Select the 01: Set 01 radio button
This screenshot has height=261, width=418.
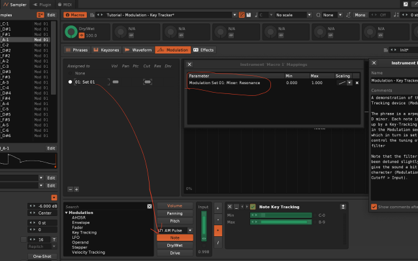(70, 82)
